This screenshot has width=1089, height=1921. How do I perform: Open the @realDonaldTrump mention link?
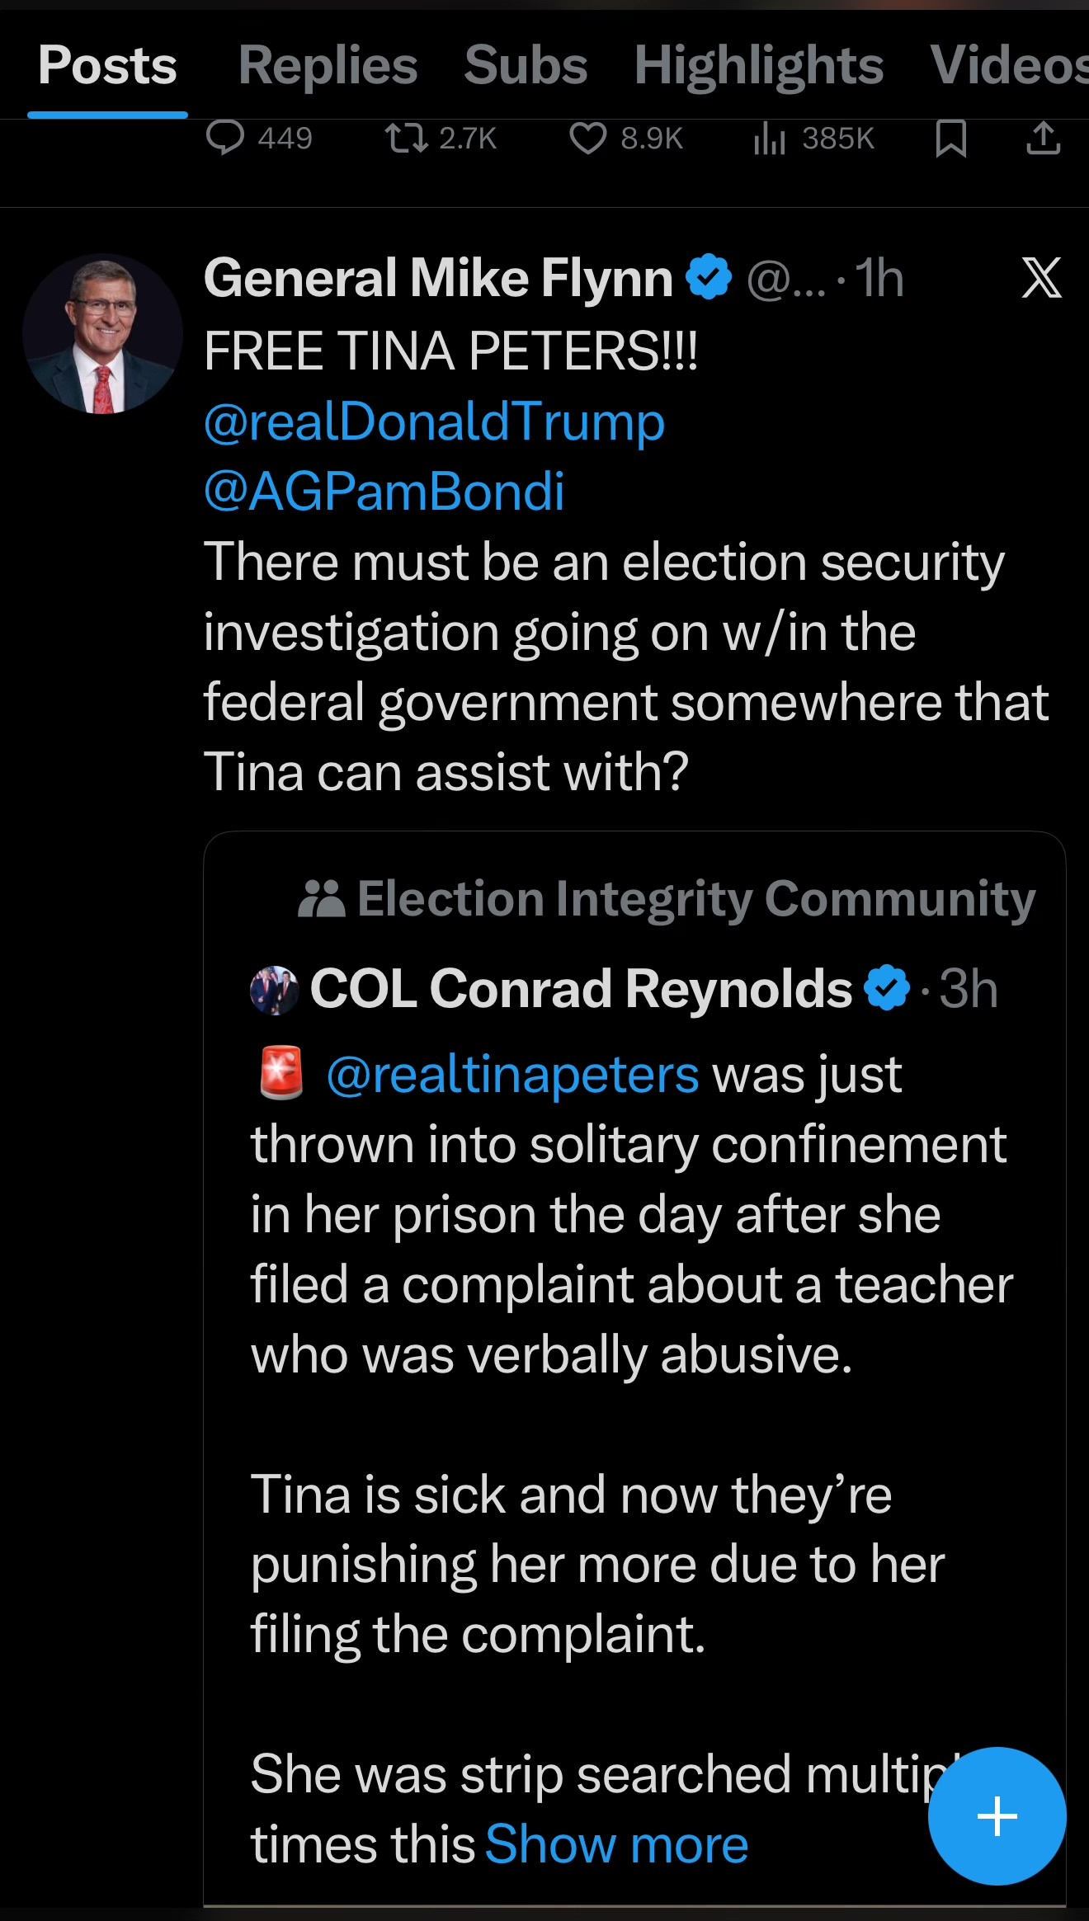click(x=434, y=421)
